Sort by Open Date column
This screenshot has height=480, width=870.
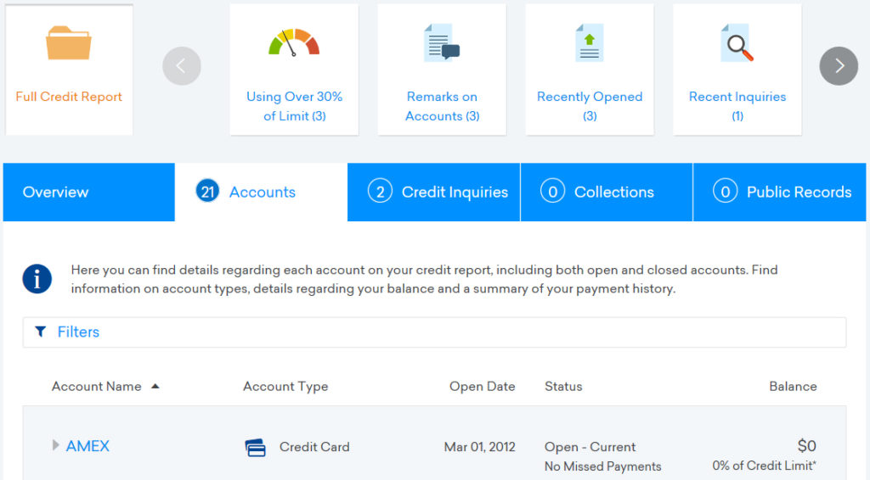[x=483, y=387]
